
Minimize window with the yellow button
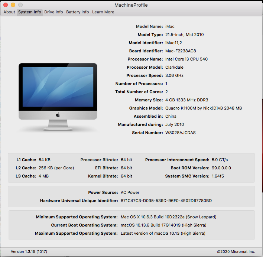[x=13, y=5]
